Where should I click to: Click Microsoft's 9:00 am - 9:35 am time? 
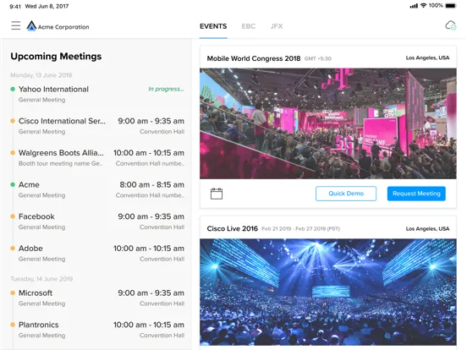pyautogui.click(x=151, y=293)
